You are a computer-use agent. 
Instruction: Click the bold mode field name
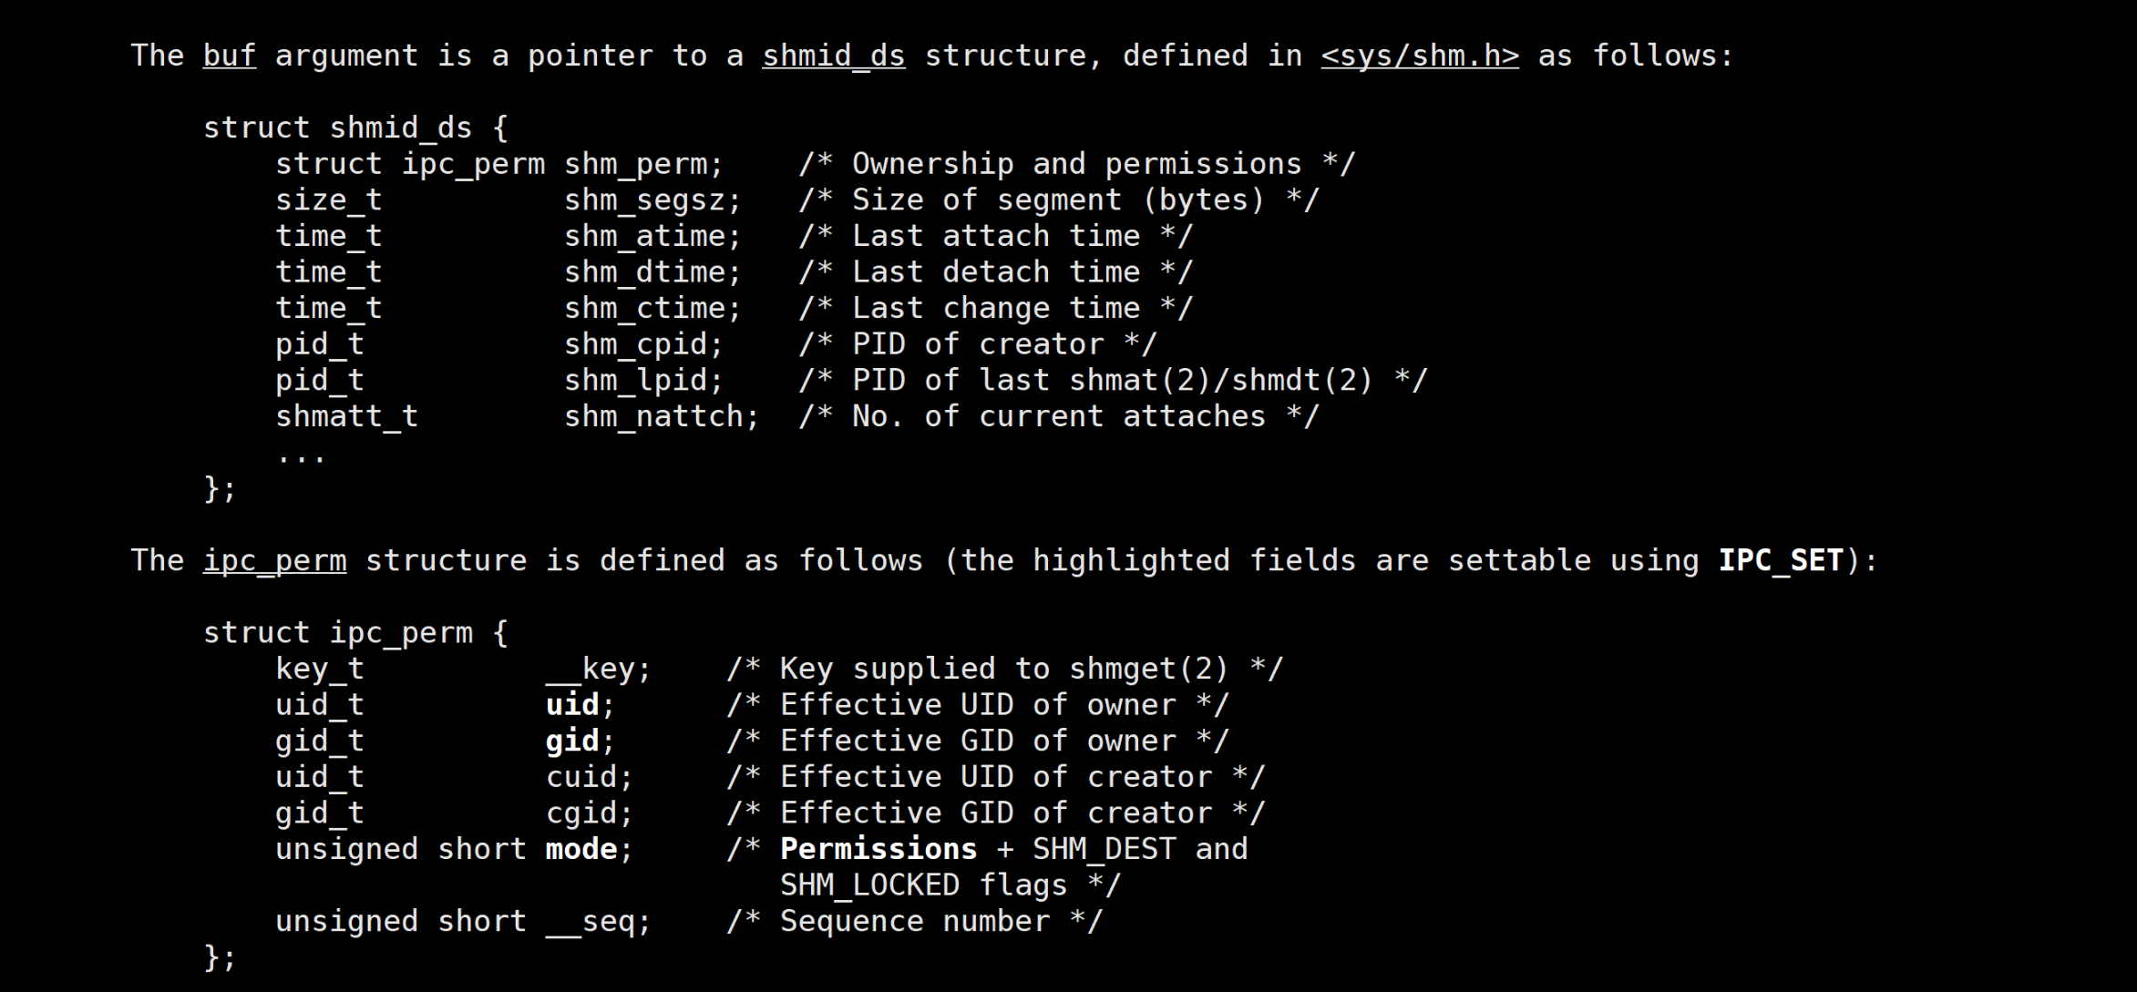(x=580, y=850)
